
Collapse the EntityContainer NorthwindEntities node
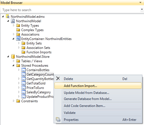(x=14, y=39)
